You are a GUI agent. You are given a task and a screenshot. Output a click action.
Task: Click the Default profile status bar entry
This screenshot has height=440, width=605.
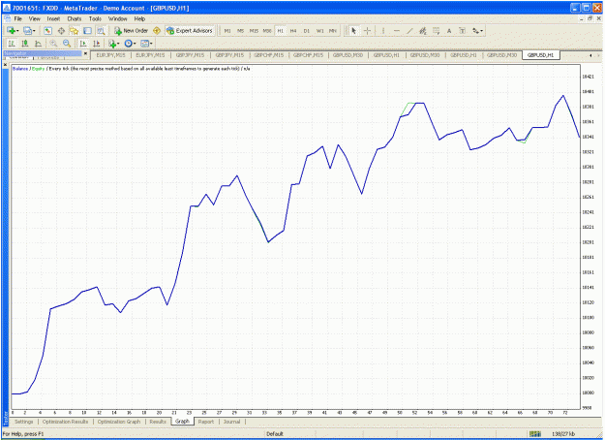pos(275,434)
